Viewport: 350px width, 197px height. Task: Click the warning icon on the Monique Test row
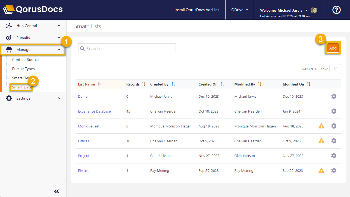point(321,126)
